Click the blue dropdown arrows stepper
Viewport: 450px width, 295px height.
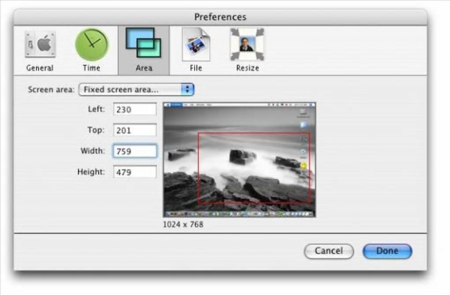pos(187,90)
